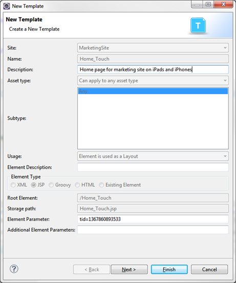Select the JSP radio button
Viewport: 236px width, 283px height.
coord(33,185)
